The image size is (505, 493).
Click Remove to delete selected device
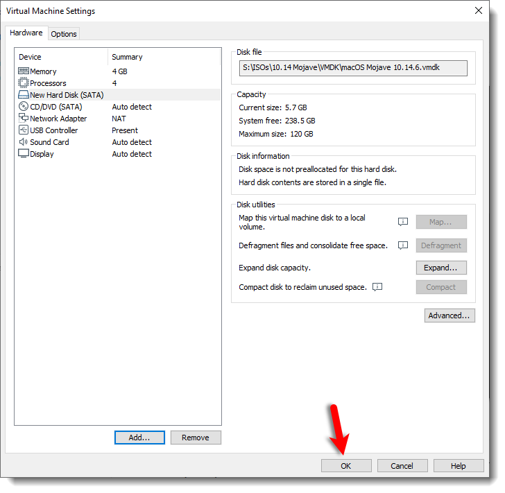pos(196,438)
